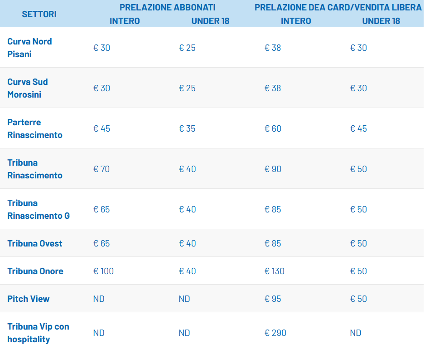Viewport: 425px width, 345px height.
Task: Click the € 90 price cell
Action: coord(272,169)
